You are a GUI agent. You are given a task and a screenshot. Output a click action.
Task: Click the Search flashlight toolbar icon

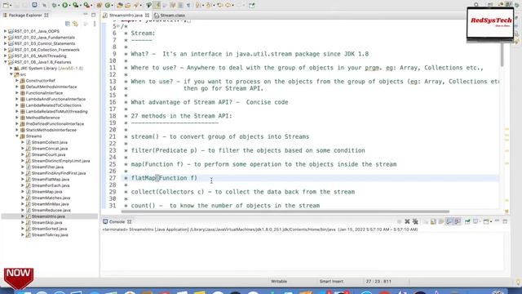[x=136, y=5]
